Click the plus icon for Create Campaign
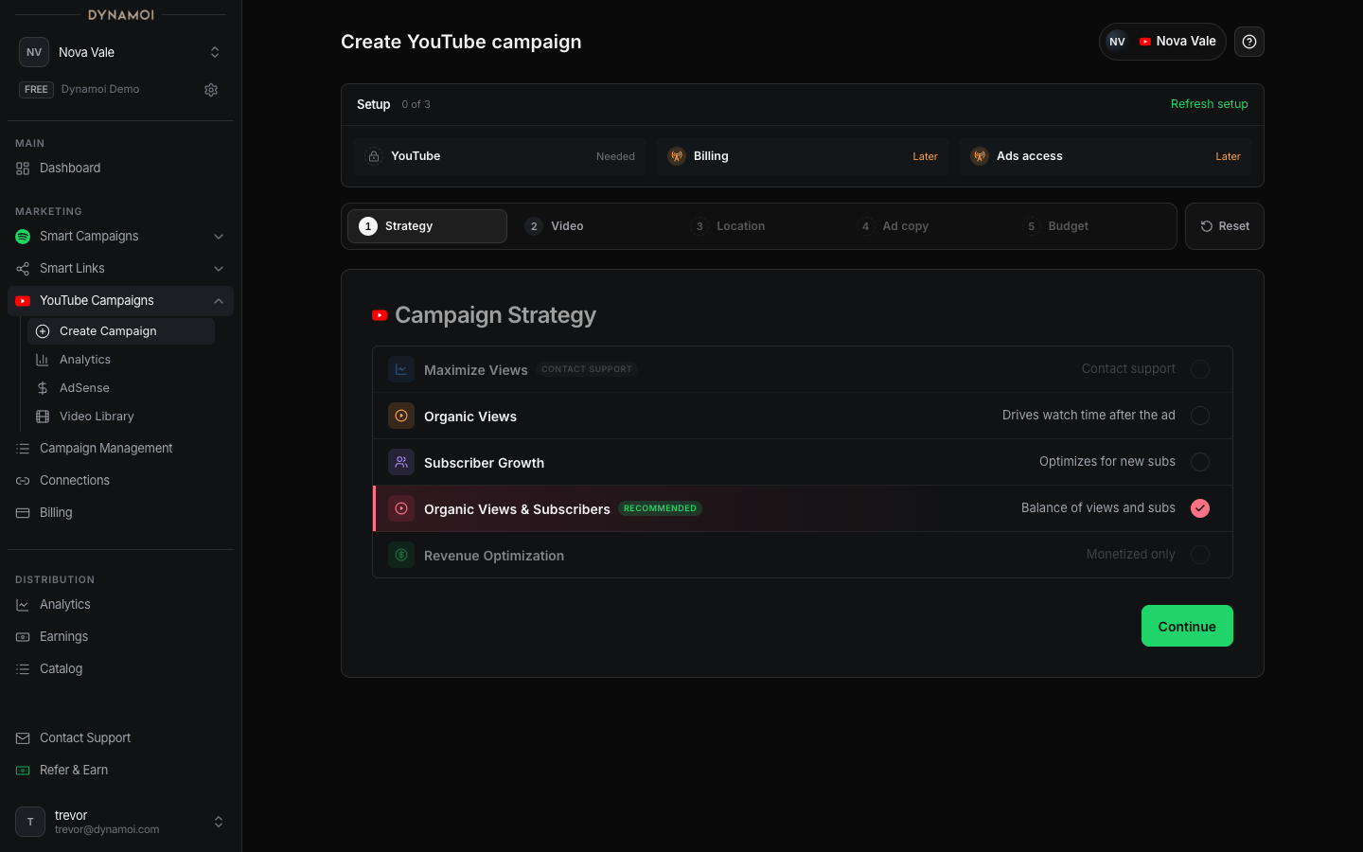 point(43,331)
